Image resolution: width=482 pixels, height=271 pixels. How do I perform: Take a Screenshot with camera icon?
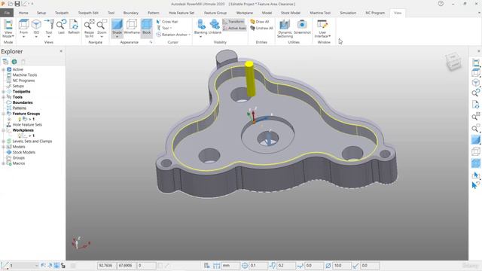[x=302, y=25]
